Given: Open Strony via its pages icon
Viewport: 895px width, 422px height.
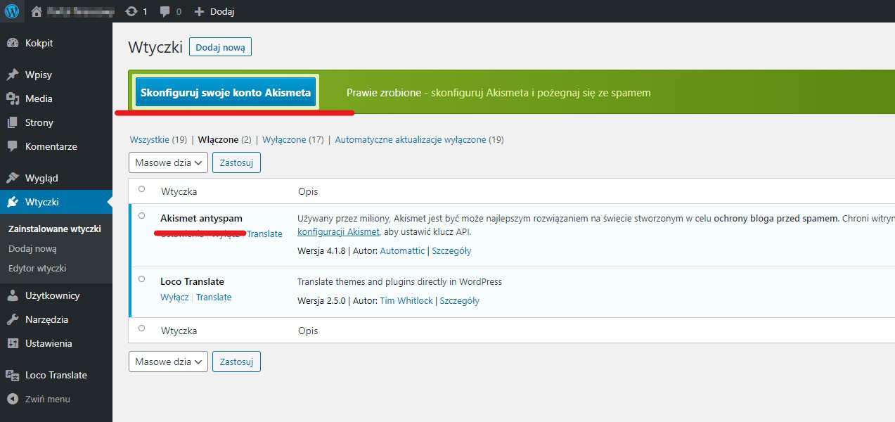Looking at the screenshot, I should tap(13, 122).
